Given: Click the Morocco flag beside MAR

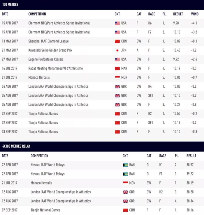Looking at the screenshot, I should pyautogui.click(x=117, y=68).
